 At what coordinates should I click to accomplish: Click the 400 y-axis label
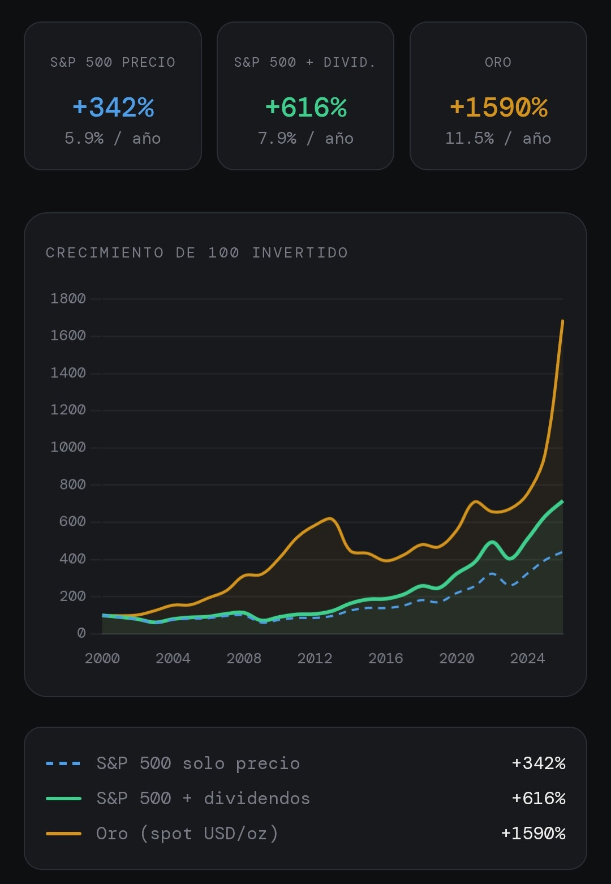coord(73,559)
